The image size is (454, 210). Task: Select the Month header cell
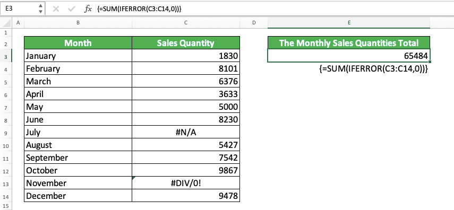tap(78, 43)
